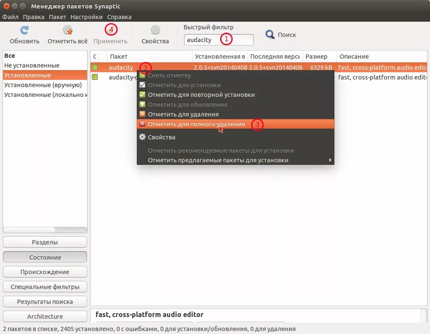Click the window close button
Screen dimensions: 430x334
click(6, 6)
